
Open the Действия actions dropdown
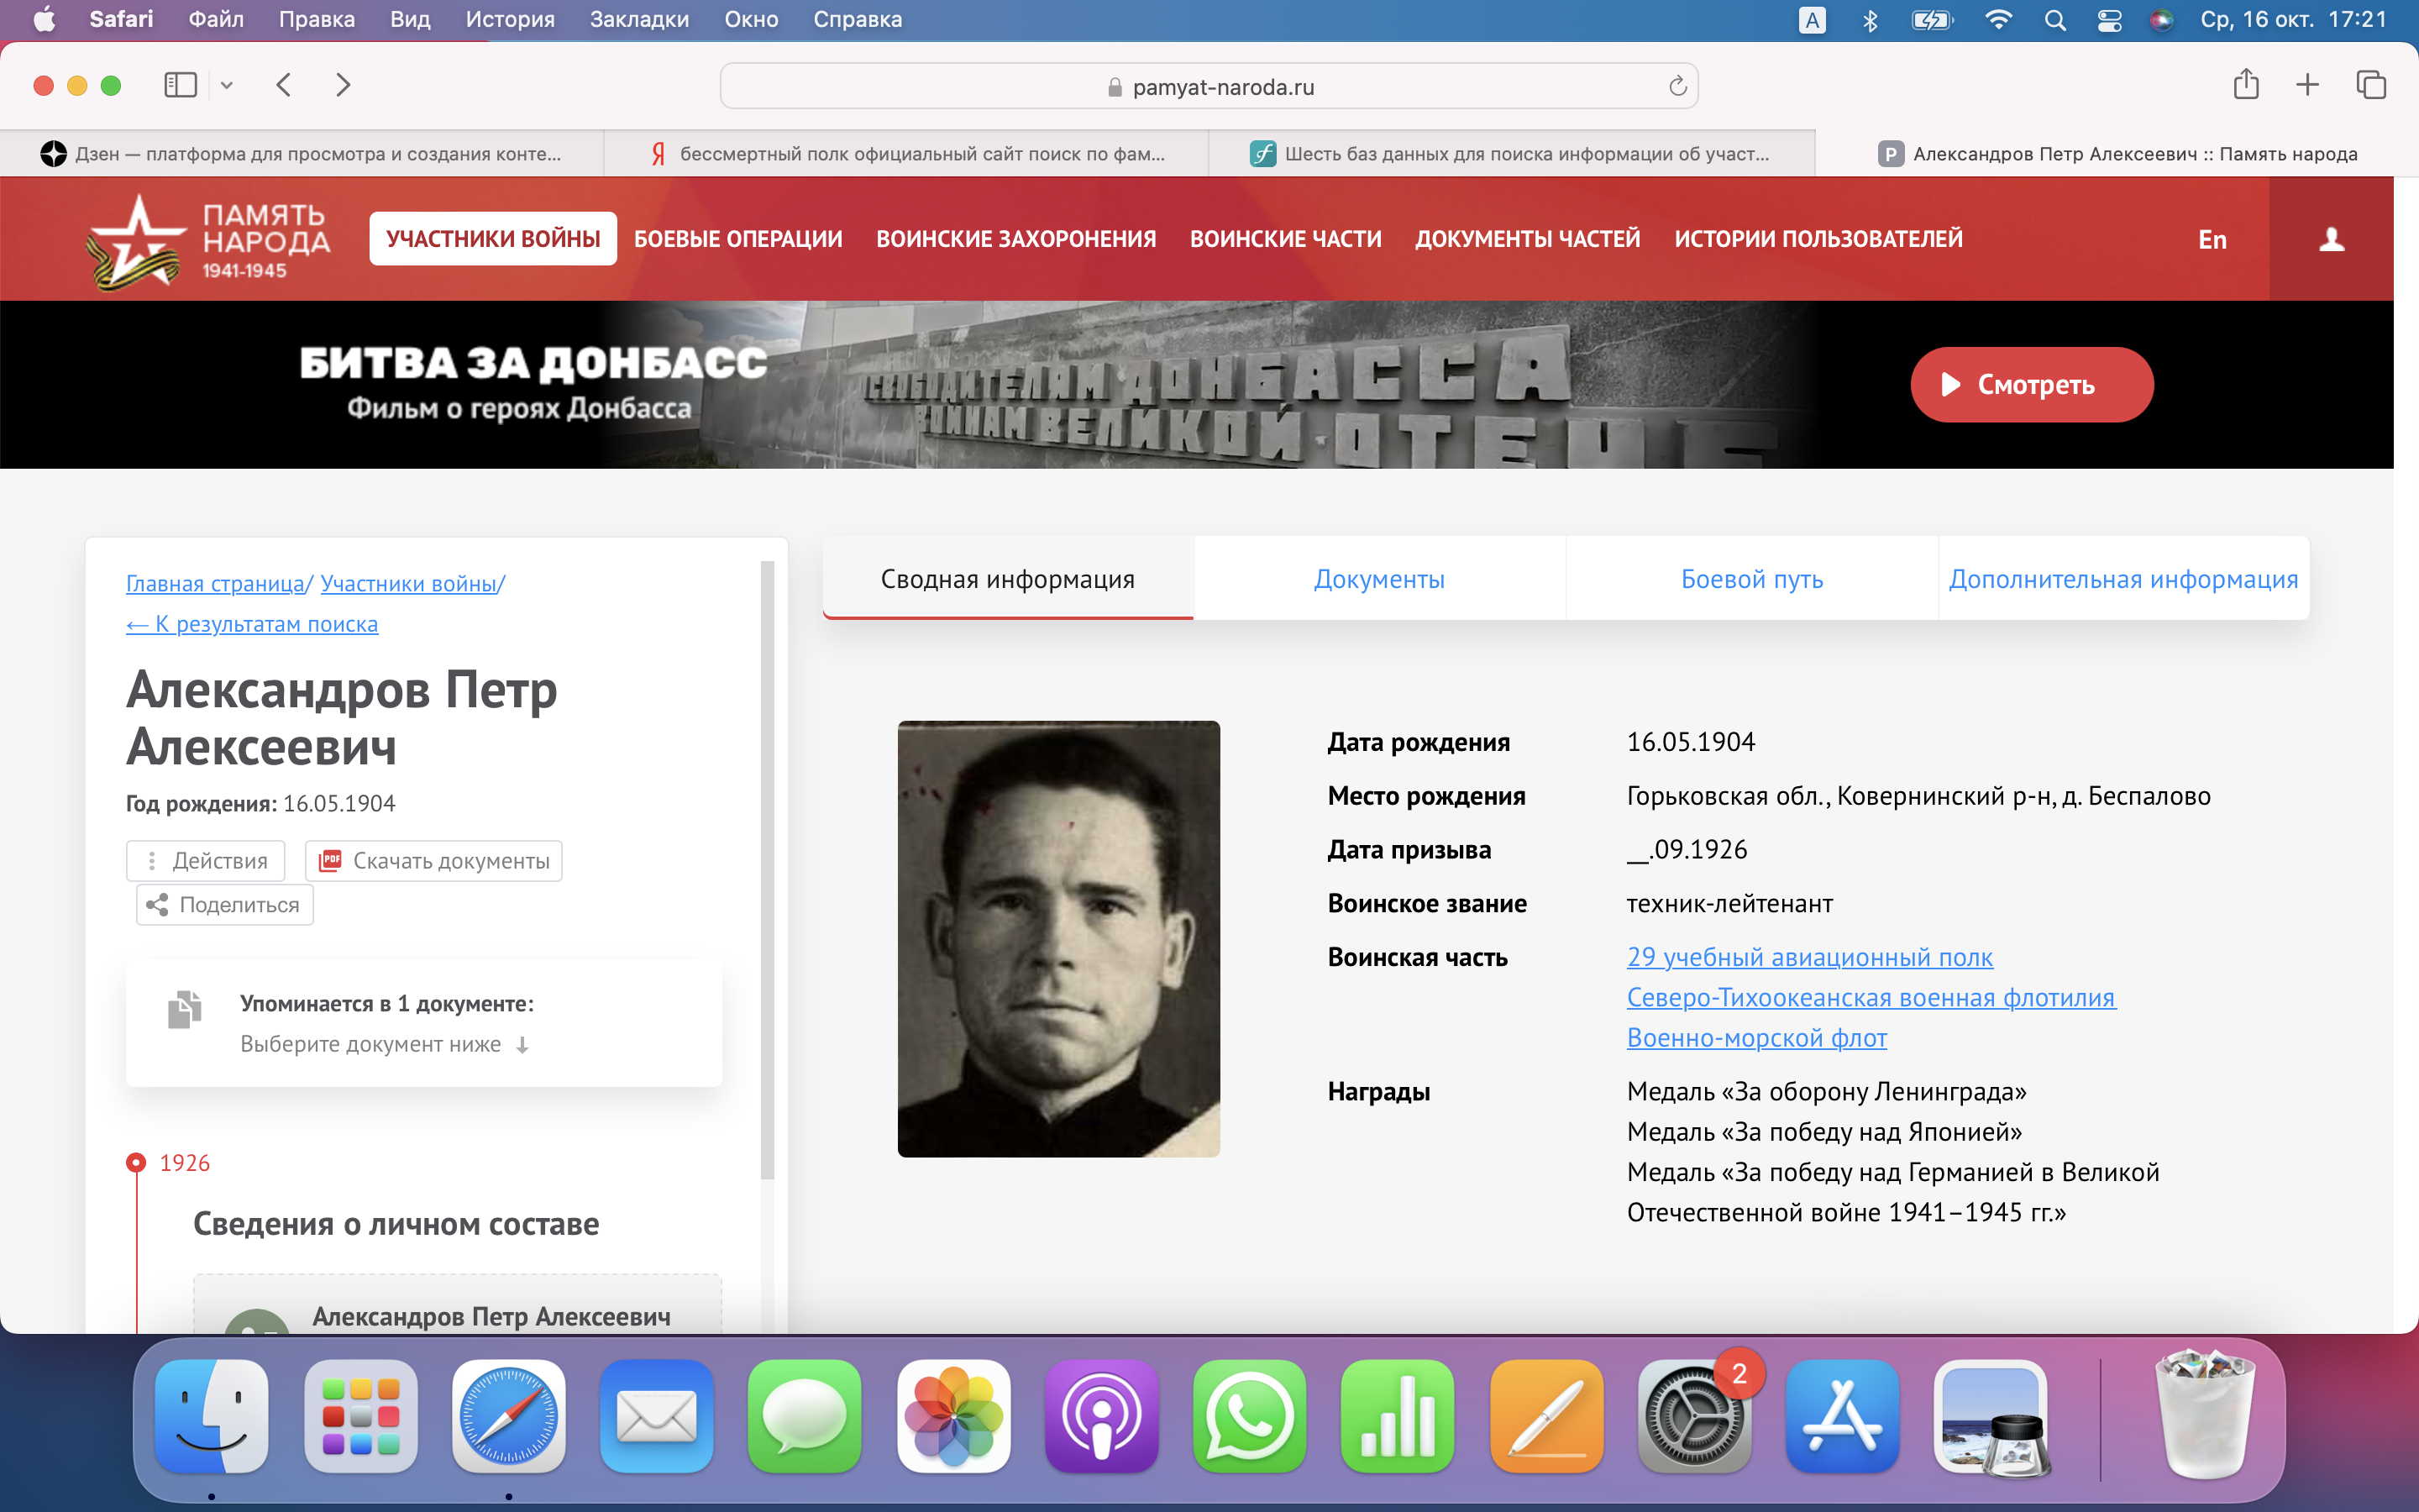click(x=206, y=861)
